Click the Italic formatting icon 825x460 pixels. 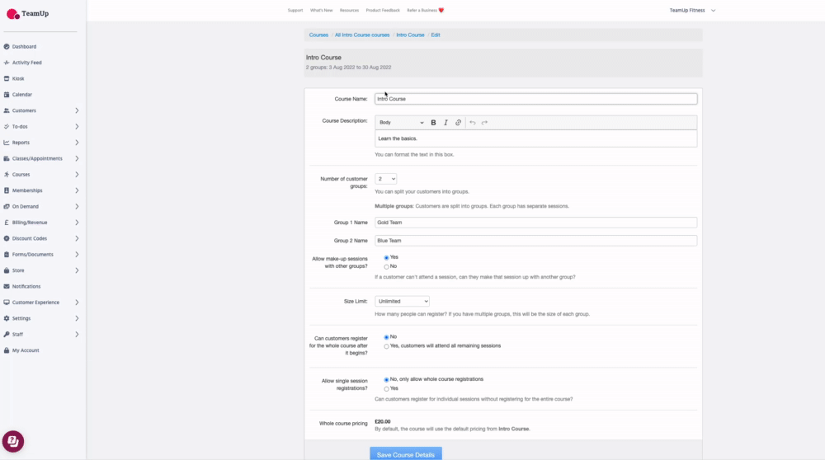[x=445, y=123]
